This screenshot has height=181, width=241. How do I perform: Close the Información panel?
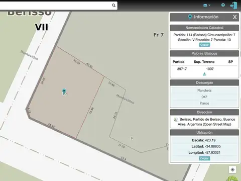(235, 17)
